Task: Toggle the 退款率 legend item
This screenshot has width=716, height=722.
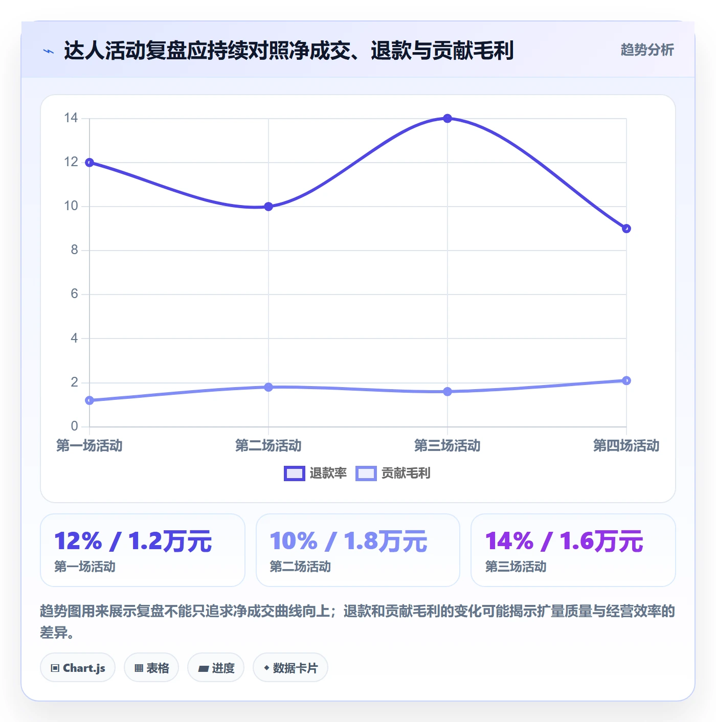Action: (316, 473)
